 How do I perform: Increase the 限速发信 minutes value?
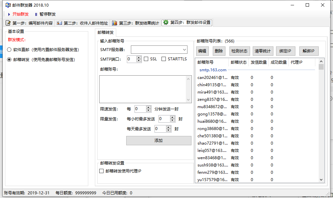click(x=149, y=107)
